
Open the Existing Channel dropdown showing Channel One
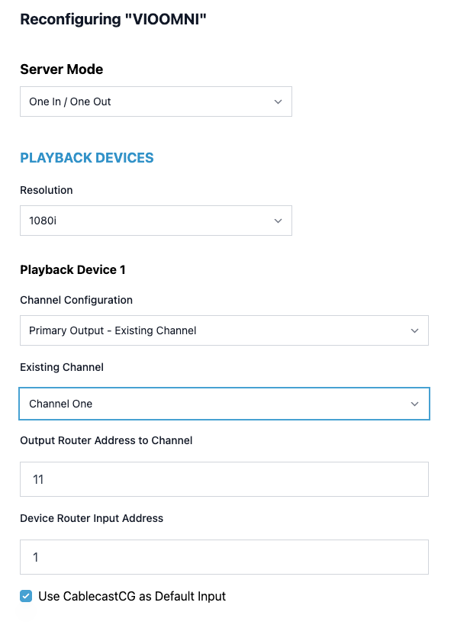[224, 404]
